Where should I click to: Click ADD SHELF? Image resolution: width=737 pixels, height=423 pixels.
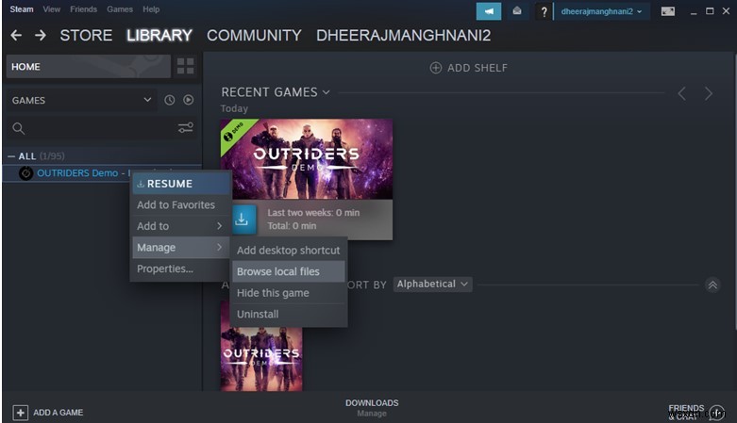click(x=469, y=68)
